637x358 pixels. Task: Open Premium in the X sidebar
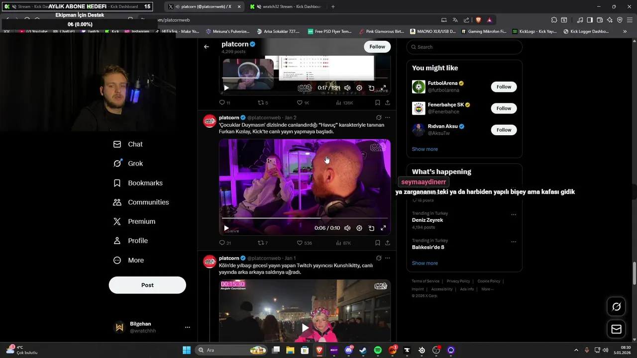tap(134, 222)
